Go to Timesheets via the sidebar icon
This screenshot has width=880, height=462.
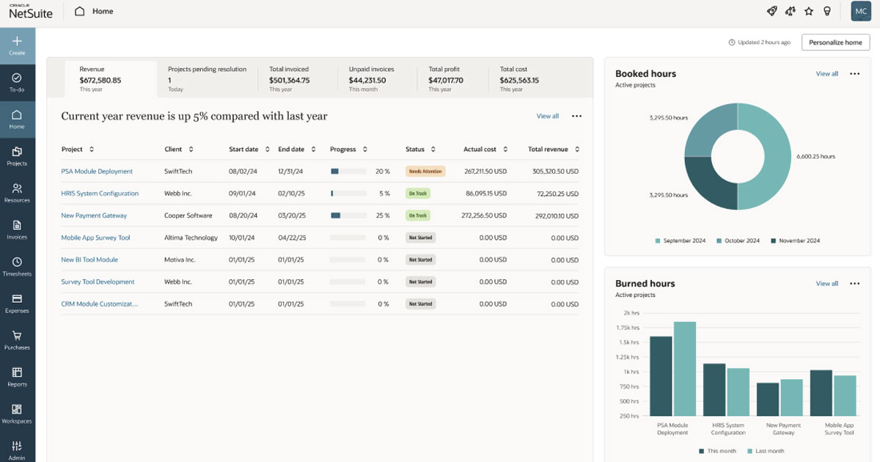point(17,267)
